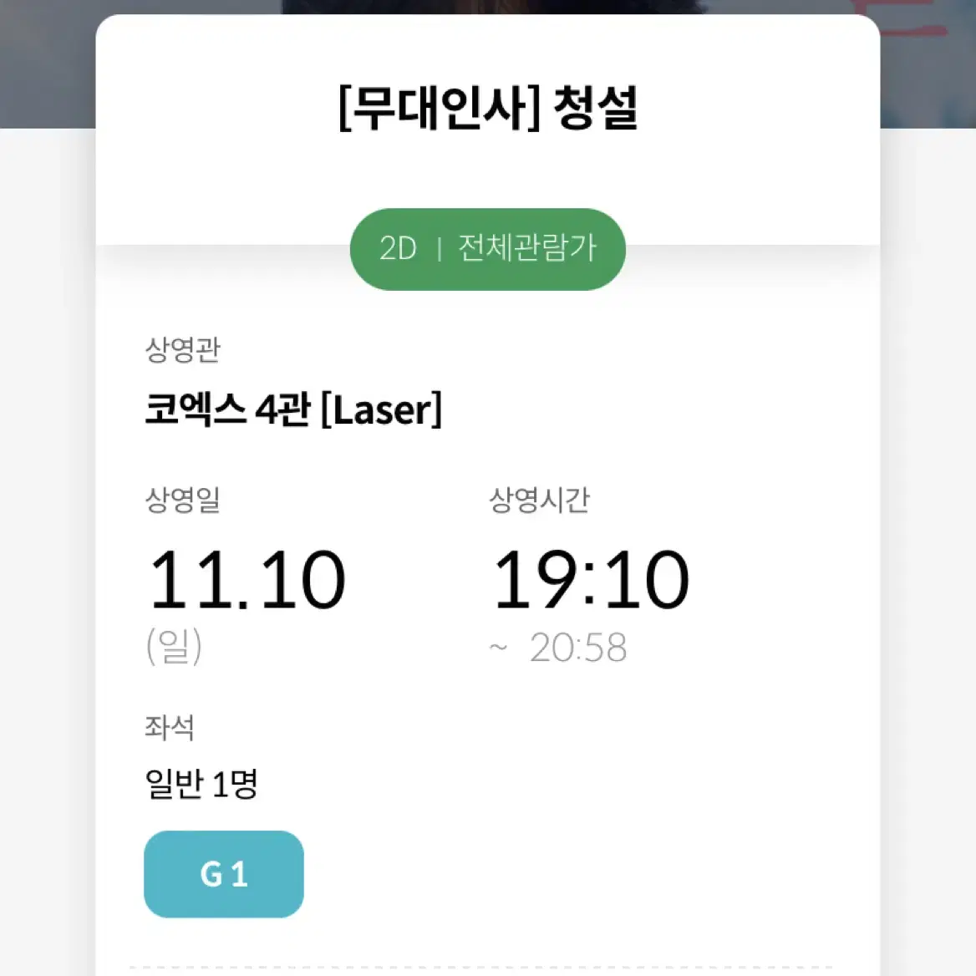This screenshot has height=976, width=976.
Task: Tap the start time 19:10
Action: 591,580
